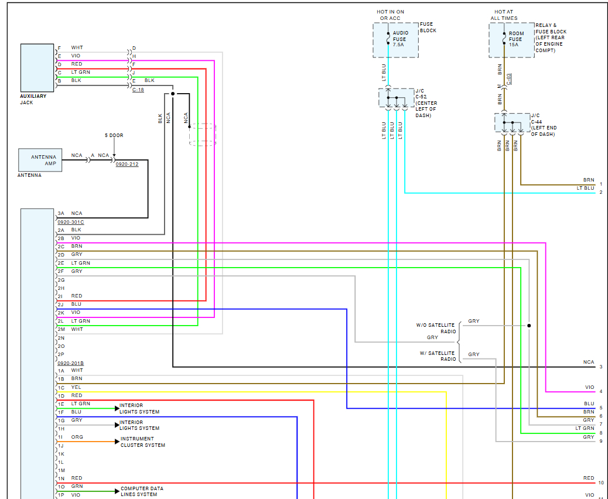Image resolution: width=608 pixels, height=499 pixels.
Task: Open the 0920-301C connector reference
Action: pyautogui.click(x=70, y=222)
